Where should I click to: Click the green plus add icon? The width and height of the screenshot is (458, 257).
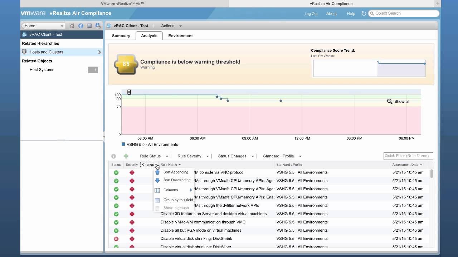coord(126,156)
